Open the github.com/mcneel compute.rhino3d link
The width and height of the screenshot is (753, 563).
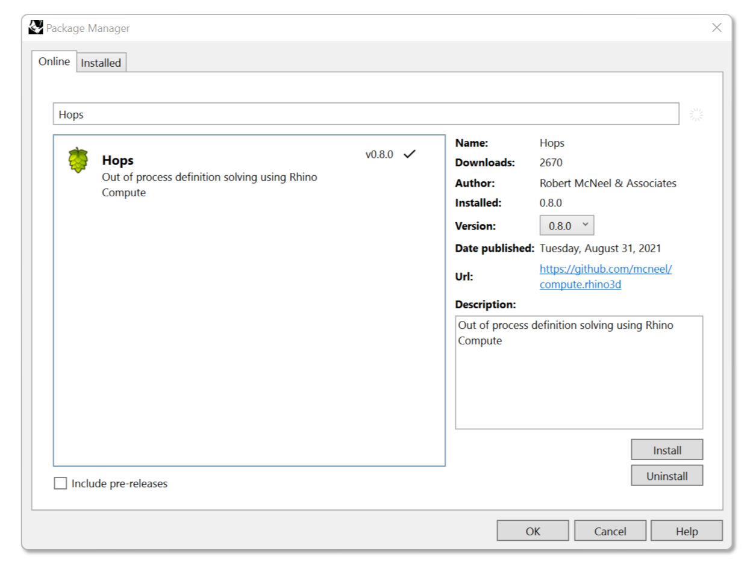click(605, 276)
